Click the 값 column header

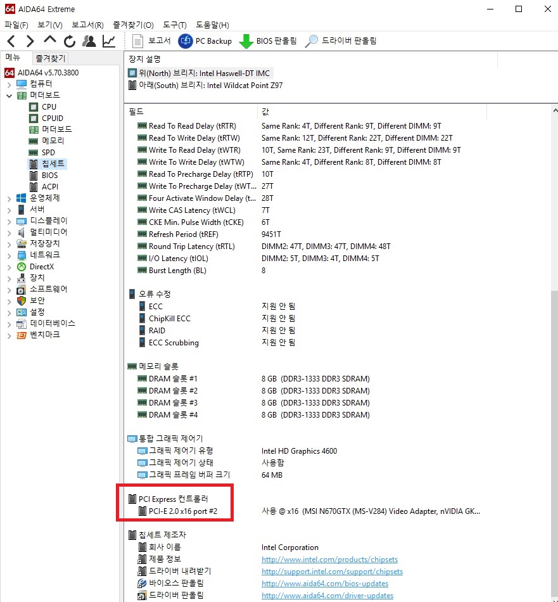click(x=265, y=112)
